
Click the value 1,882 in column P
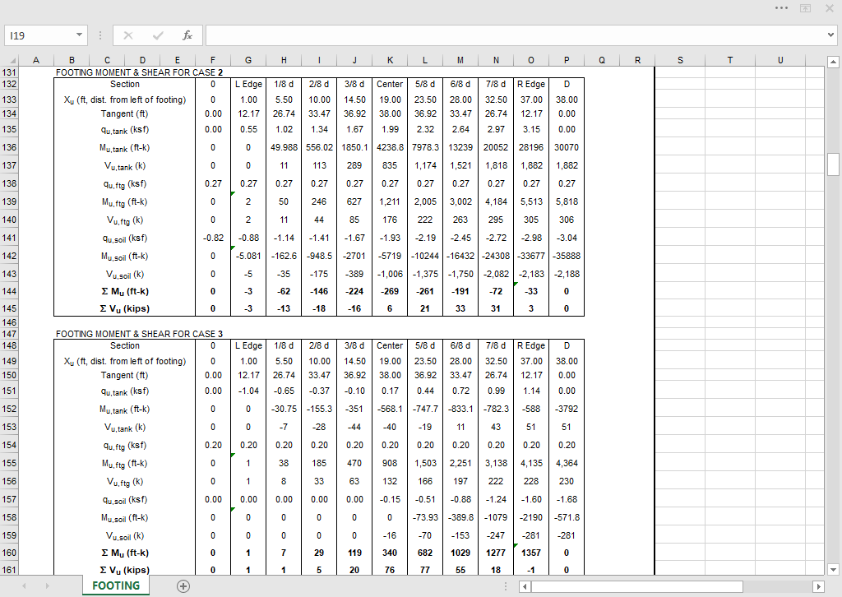coord(567,165)
